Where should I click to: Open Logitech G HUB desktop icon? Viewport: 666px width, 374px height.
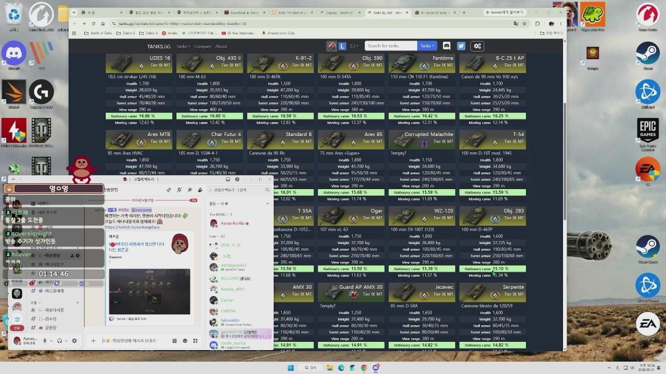coord(41,95)
